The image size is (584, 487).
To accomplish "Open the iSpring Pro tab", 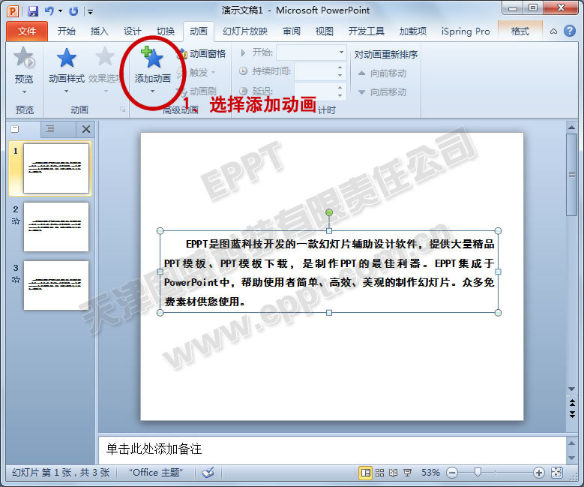I will [x=466, y=32].
